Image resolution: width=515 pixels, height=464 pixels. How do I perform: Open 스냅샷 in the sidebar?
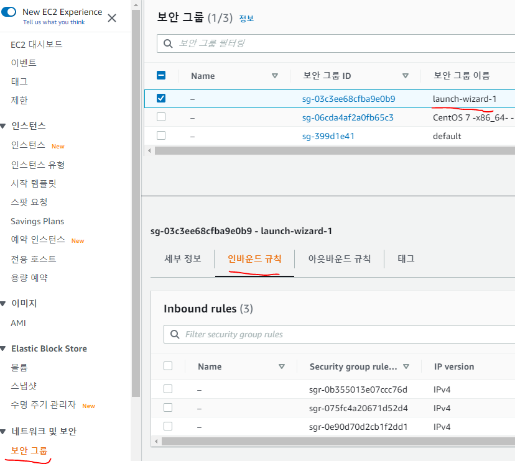[x=24, y=386]
